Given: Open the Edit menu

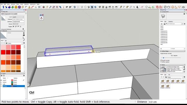Looking at the screenshot, I should [5, 4].
